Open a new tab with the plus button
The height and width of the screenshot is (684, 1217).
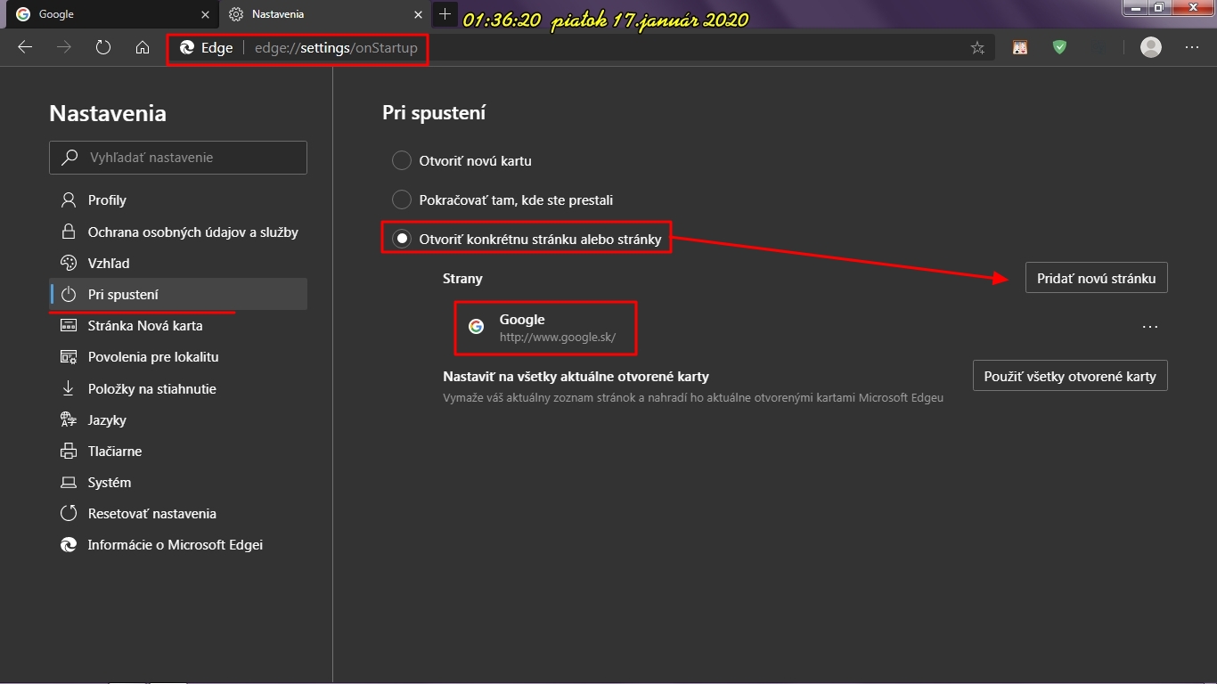point(445,14)
